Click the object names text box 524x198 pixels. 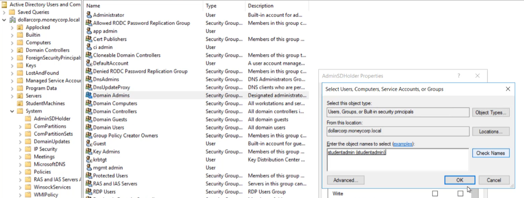pyautogui.click(x=398, y=159)
